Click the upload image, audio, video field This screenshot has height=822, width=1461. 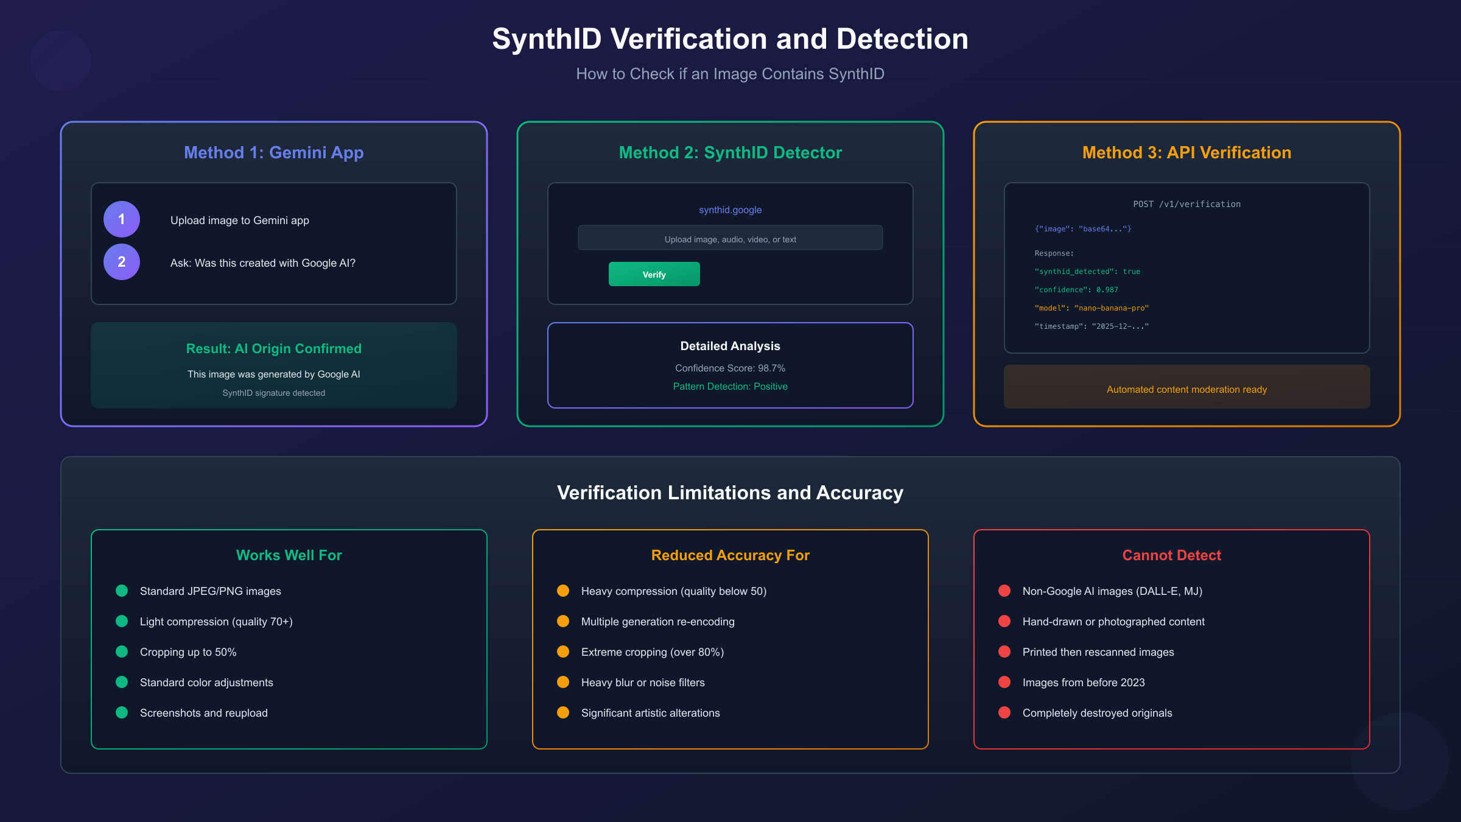(730, 238)
